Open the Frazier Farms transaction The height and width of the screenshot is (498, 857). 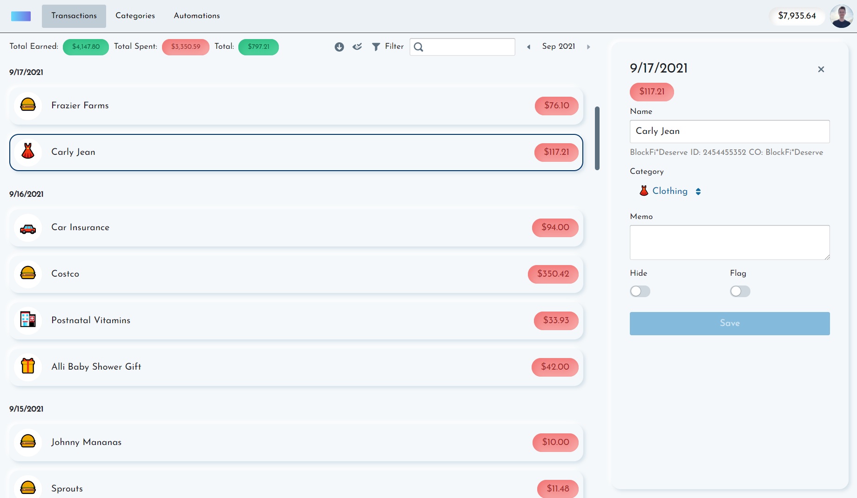click(x=296, y=106)
